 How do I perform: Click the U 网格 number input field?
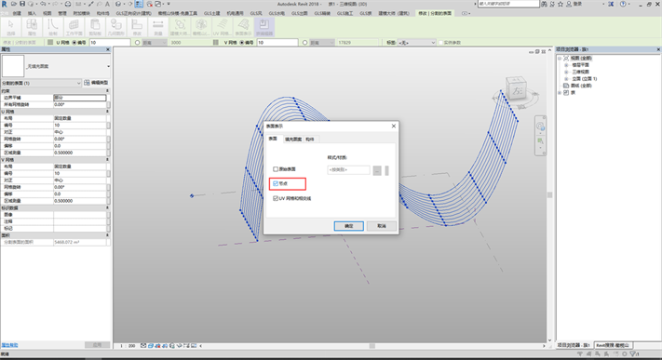[109, 43]
